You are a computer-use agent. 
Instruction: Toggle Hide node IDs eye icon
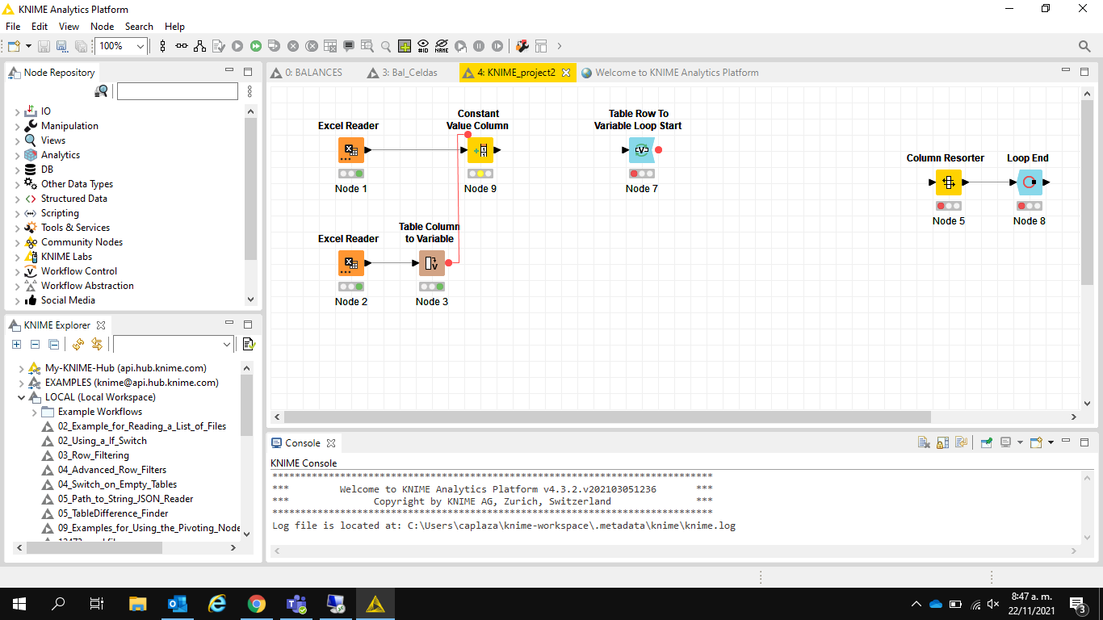click(x=423, y=46)
